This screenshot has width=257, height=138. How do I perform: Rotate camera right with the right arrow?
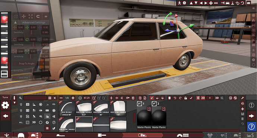click(206, 3)
